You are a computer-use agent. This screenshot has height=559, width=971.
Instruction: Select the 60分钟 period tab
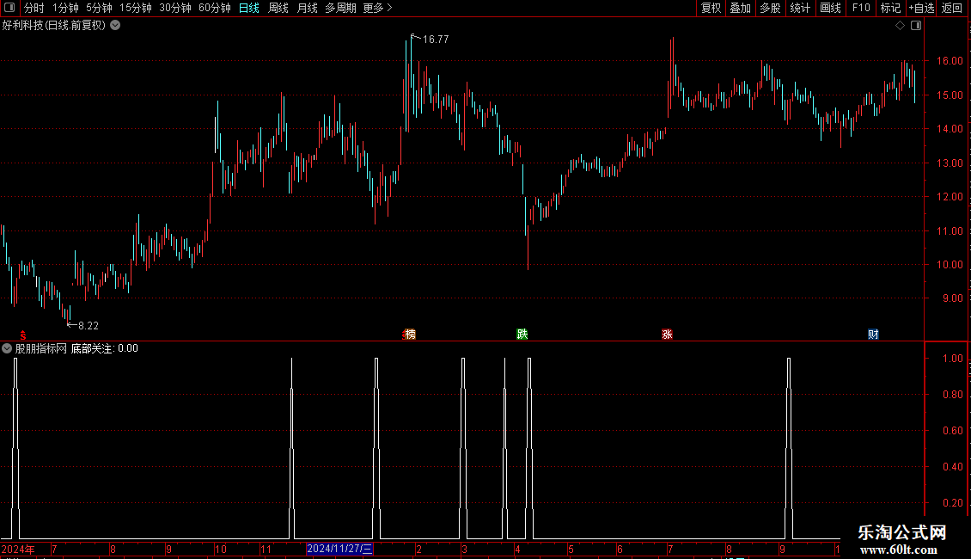215,8
